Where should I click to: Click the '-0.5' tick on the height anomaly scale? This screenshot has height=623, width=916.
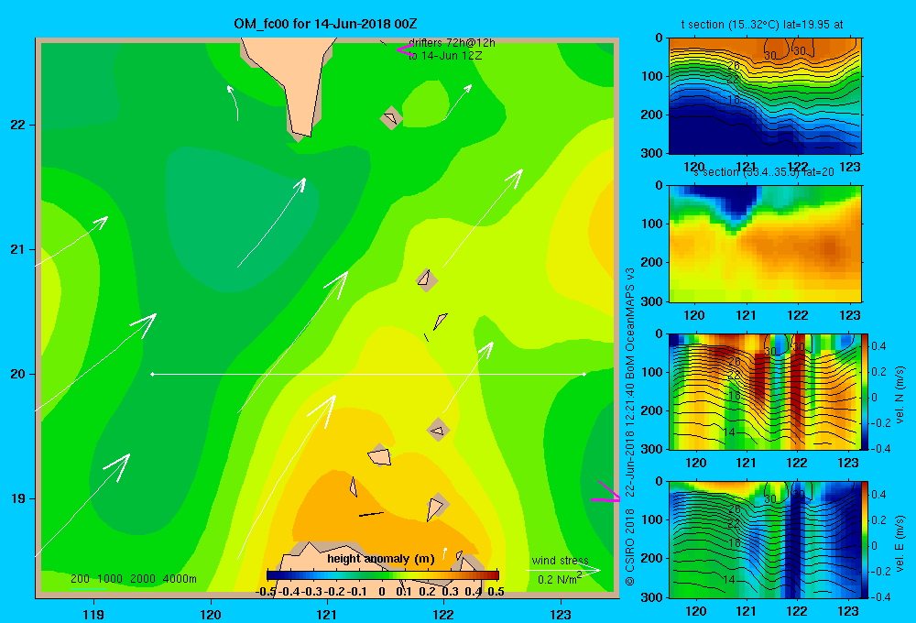point(266,592)
